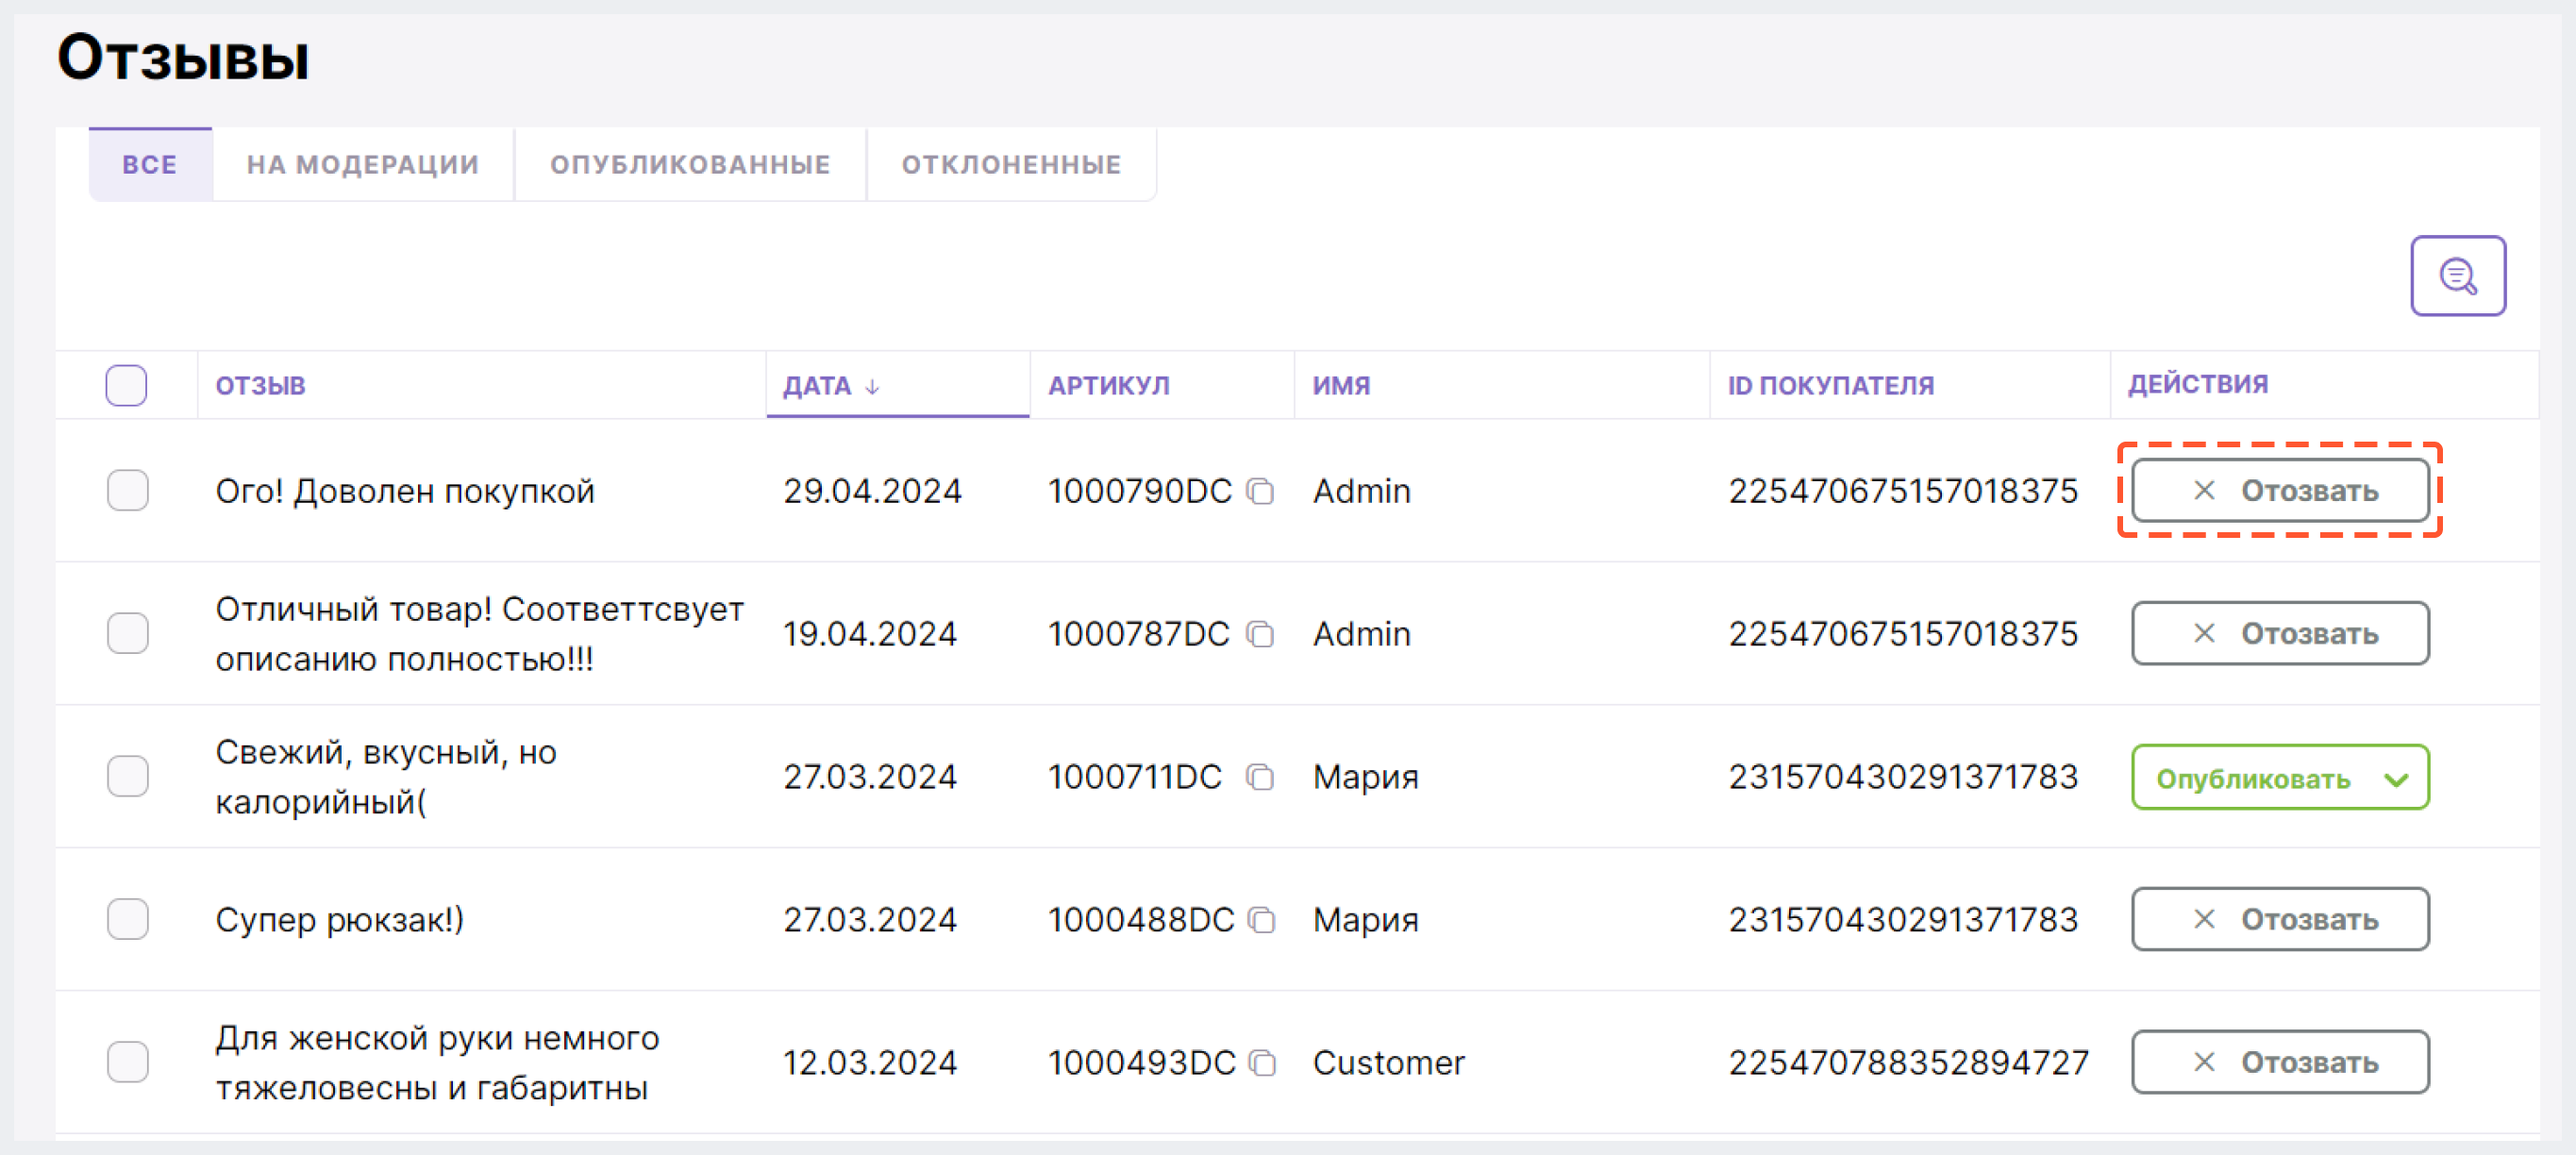The image size is (2576, 1155).
Task: Click buyer ID 22547078352894727
Action: (1908, 1063)
